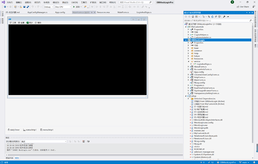Click the Output panel horizontal scrollbar
Viewport: 258px width, 164px height.
coord(95,155)
